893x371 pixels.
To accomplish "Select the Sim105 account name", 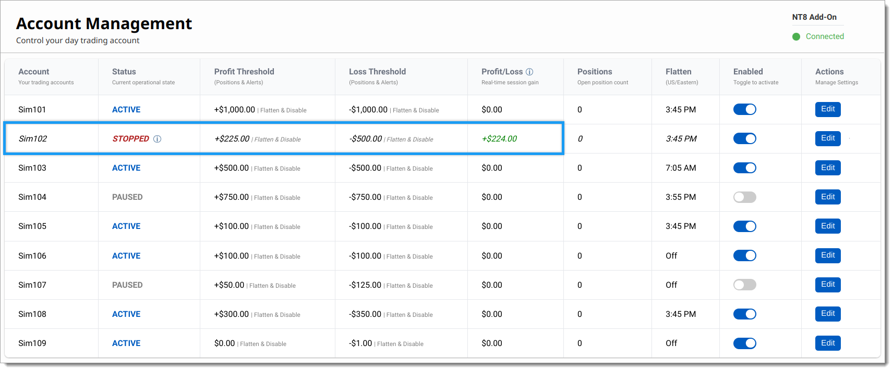I will tap(32, 226).
